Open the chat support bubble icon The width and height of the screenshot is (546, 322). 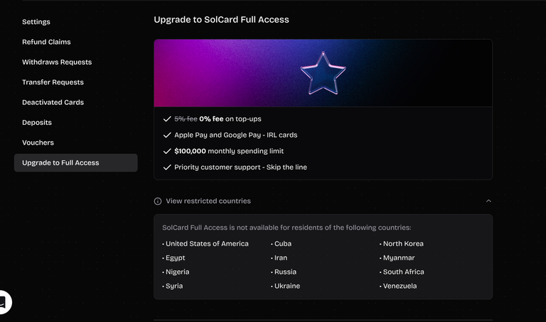coord(3,302)
